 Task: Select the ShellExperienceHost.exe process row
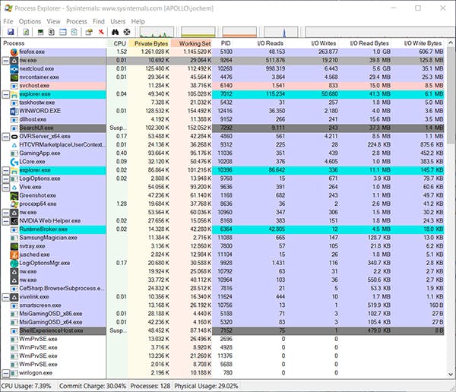point(223,331)
